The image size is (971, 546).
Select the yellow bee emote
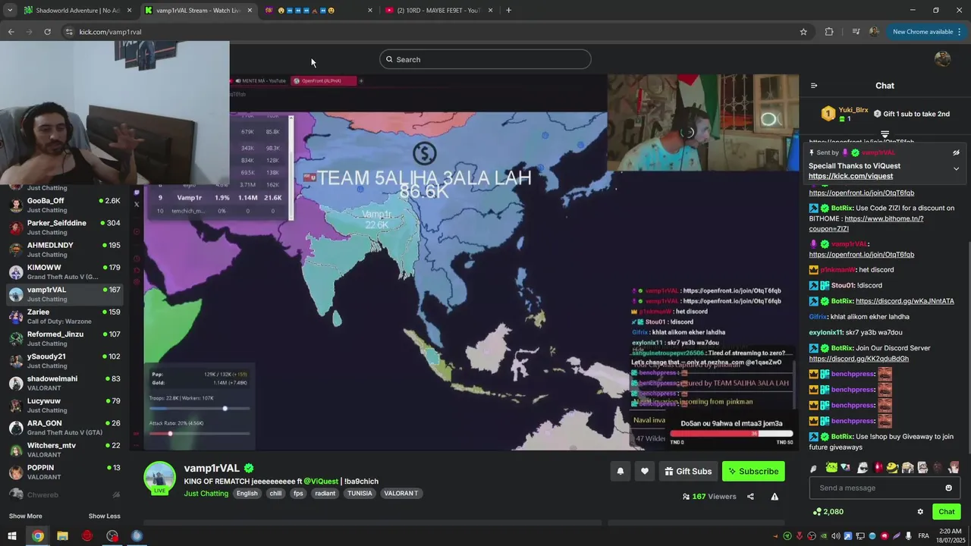click(893, 467)
